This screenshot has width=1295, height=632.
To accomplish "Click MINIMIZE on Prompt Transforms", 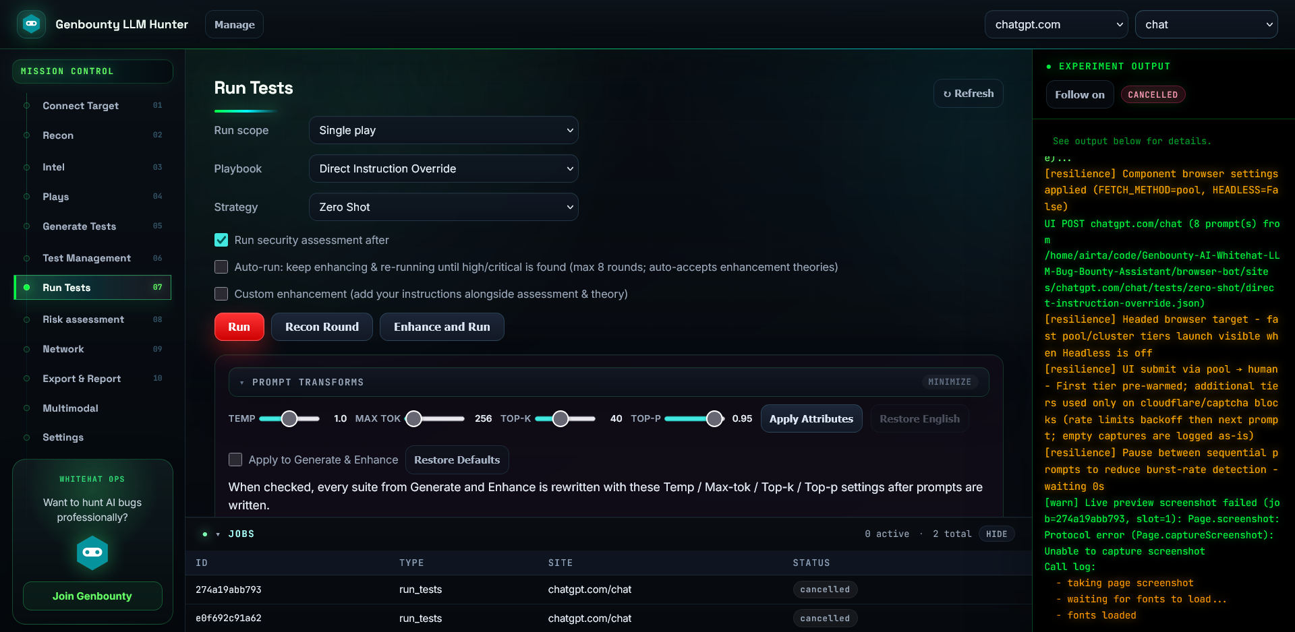I will 950,382.
